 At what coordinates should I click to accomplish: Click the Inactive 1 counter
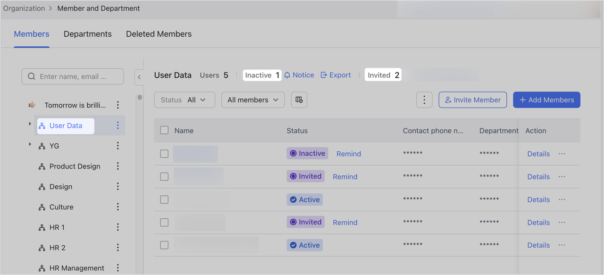coord(262,75)
